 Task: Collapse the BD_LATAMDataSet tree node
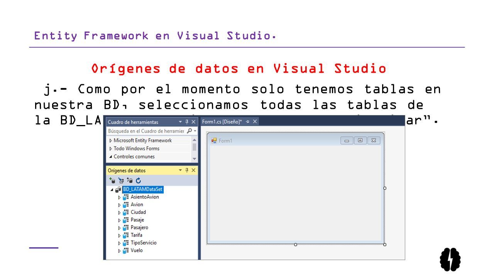point(112,190)
